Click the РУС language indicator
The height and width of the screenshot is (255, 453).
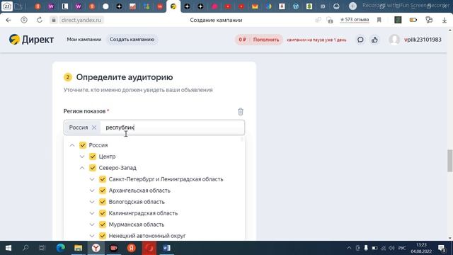402,248
